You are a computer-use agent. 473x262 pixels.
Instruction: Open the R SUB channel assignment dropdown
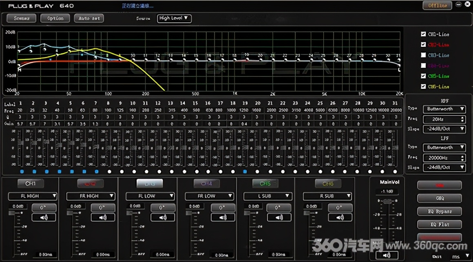(x=327, y=196)
